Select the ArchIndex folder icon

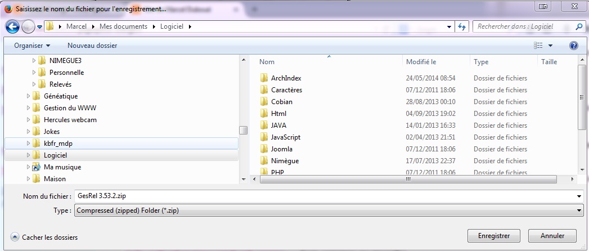[x=264, y=78]
